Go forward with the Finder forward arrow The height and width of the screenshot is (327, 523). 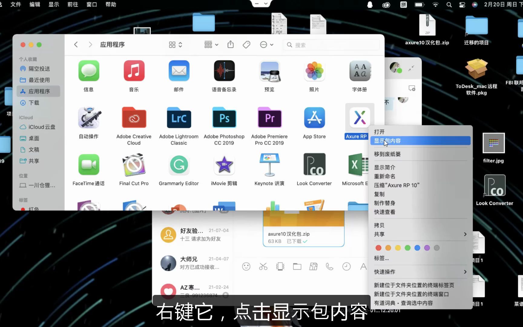pos(90,45)
